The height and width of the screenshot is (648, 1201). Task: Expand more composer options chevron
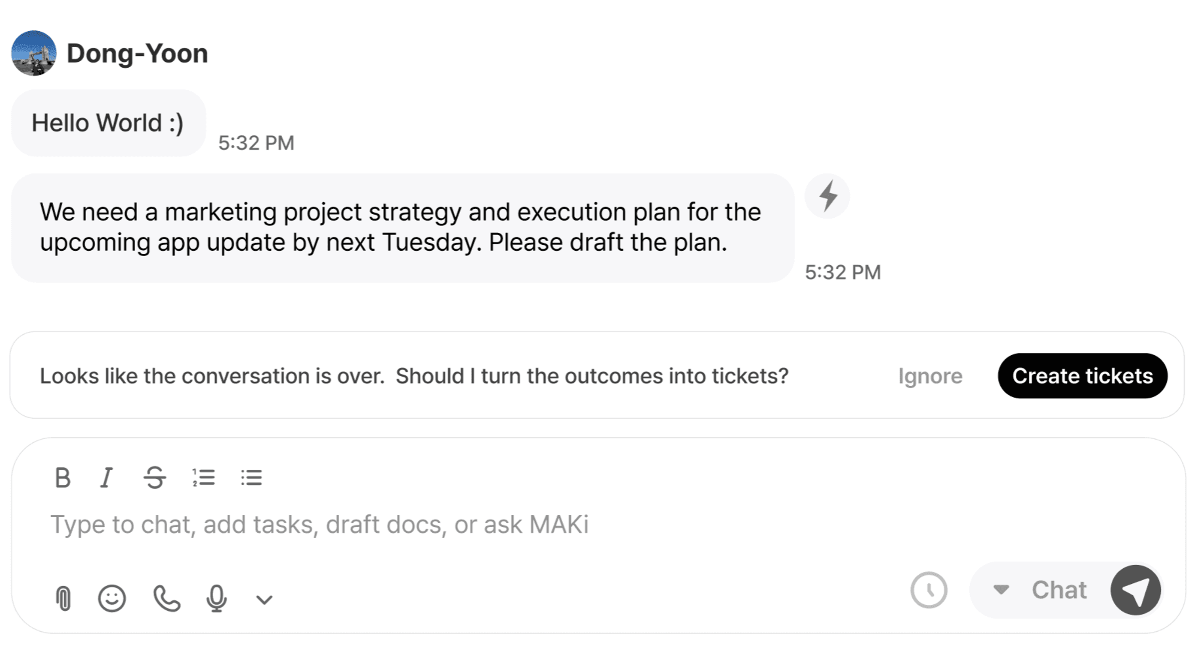[x=264, y=600]
